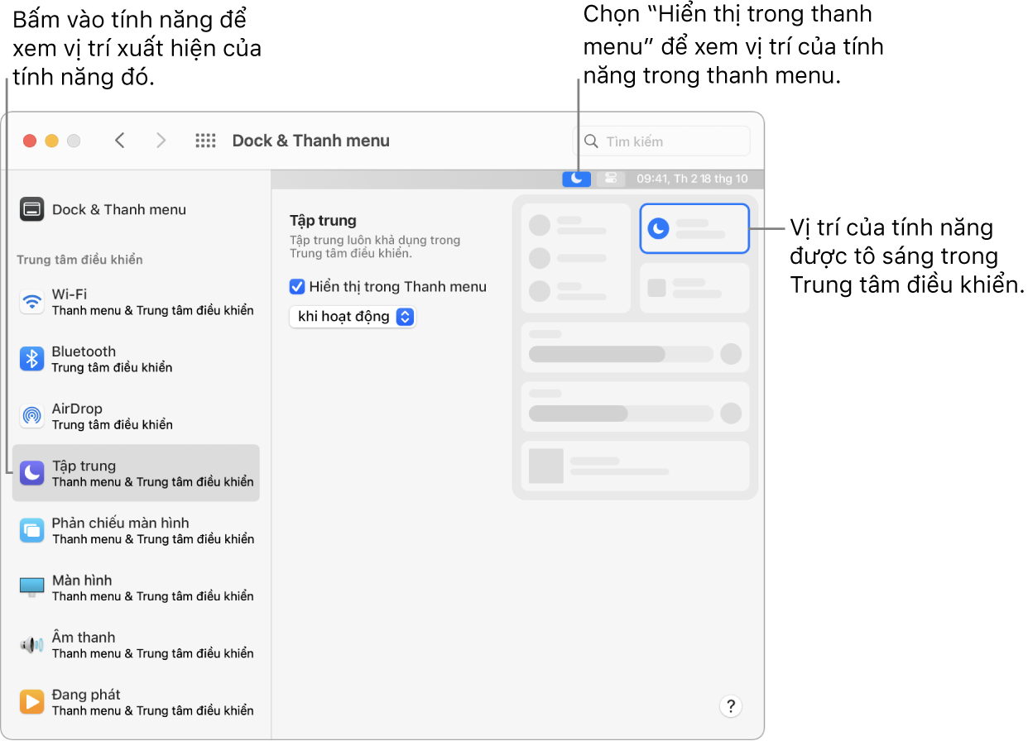Select the Bluetooth icon in sidebar
Image resolution: width=1028 pixels, height=741 pixels.
pos(32,359)
